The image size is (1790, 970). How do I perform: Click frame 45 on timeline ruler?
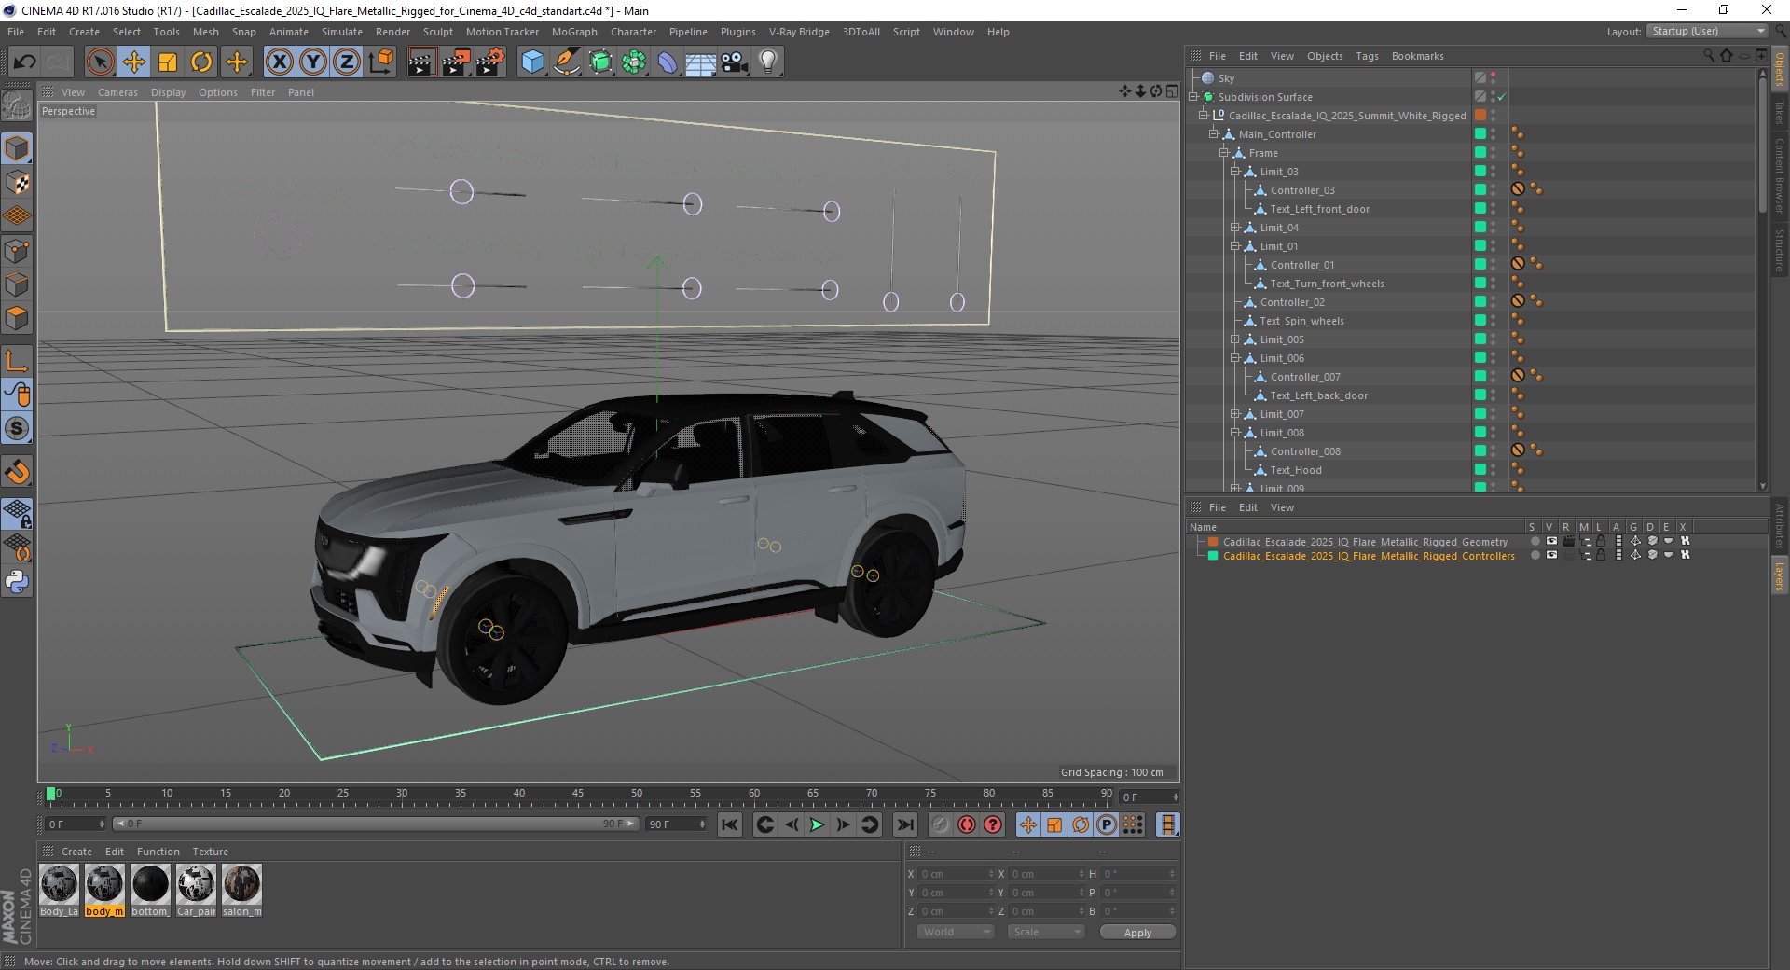click(x=578, y=794)
